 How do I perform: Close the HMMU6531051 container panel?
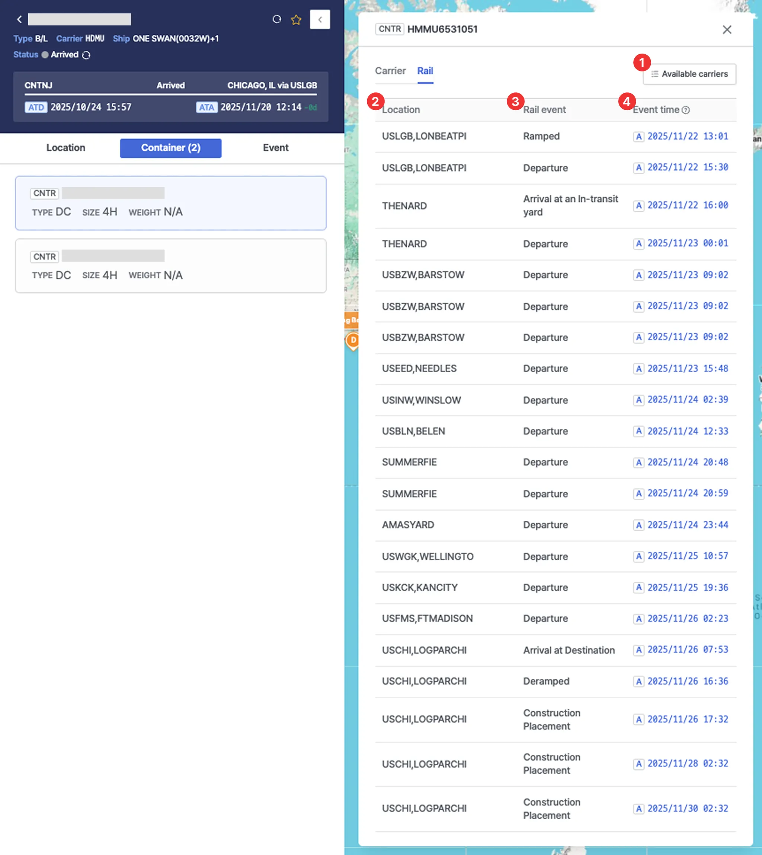(x=727, y=29)
